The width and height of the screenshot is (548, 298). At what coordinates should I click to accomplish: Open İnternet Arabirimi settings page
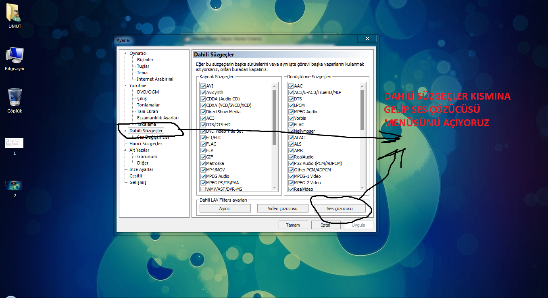point(155,79)
